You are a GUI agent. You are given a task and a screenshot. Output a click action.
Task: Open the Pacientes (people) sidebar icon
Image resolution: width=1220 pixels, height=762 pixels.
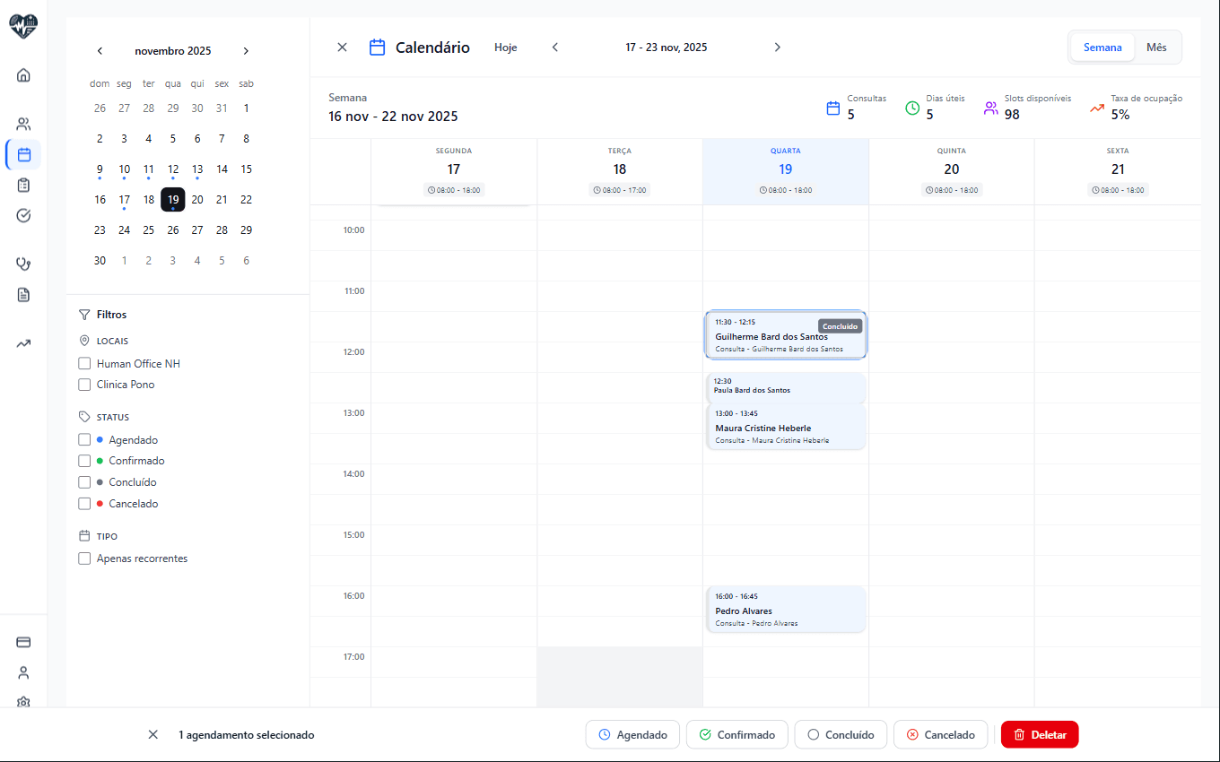tap(22, 124)
